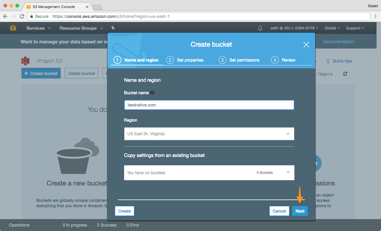This screenshot has height=231, width=381.
Task: Close the Create bucket dialog with X
Action: 306,45
